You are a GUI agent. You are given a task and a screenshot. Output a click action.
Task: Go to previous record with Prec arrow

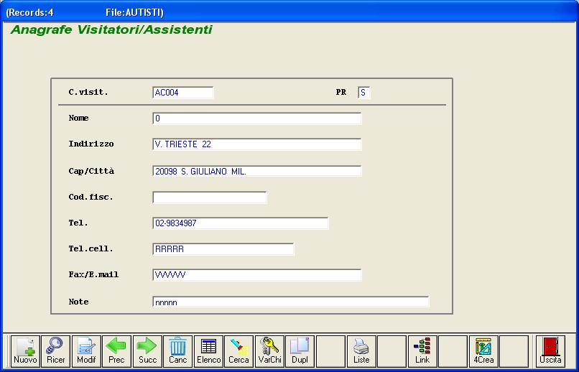tap(116, 351)
